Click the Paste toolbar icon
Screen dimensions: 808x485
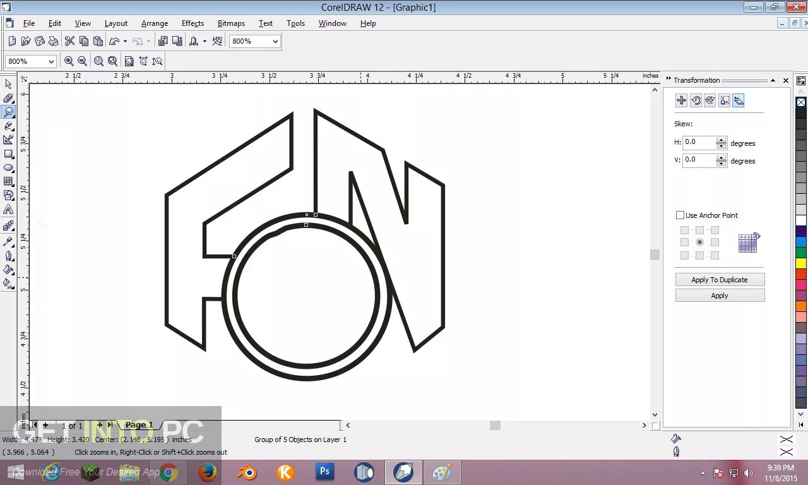pyautogui.click(x=98, y=41)
